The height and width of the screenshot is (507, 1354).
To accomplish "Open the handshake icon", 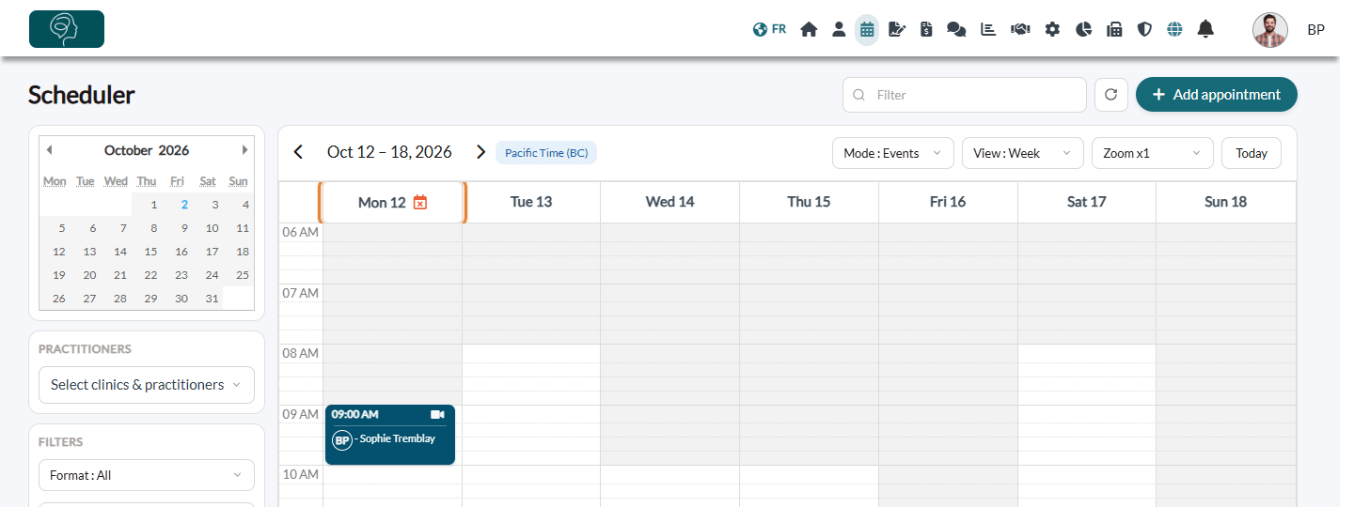I will [x=1020, y=29].
